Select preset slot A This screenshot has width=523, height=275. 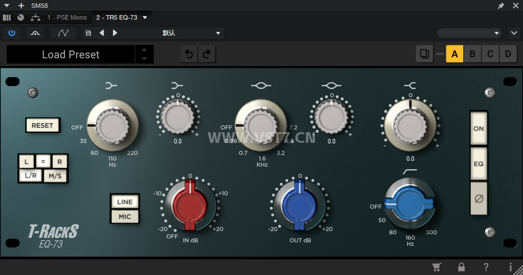(x=455, y=54)
